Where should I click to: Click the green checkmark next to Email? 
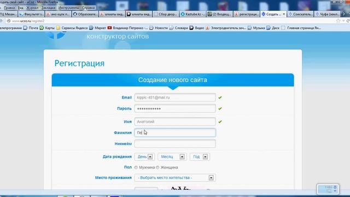(x=220, y=97)
